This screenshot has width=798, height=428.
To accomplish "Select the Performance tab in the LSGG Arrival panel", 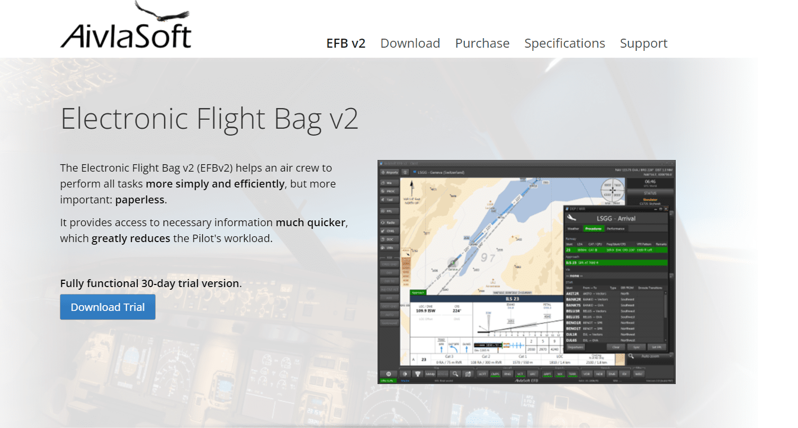I will [x=616, y=229].
